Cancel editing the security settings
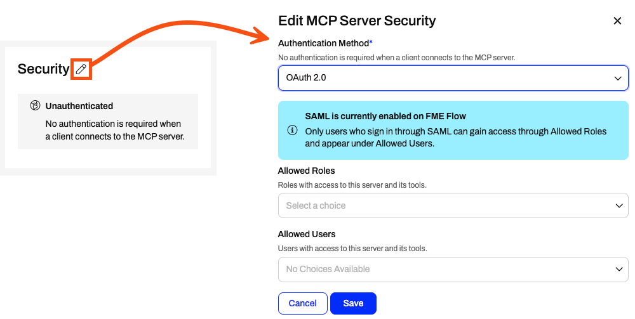The width and height of the screenshot is (635, 319). click(302, 303)
